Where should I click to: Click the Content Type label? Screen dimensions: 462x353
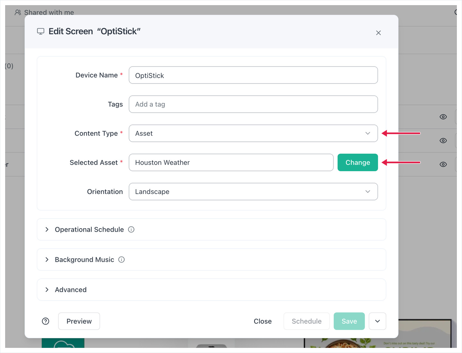(96, 133)
